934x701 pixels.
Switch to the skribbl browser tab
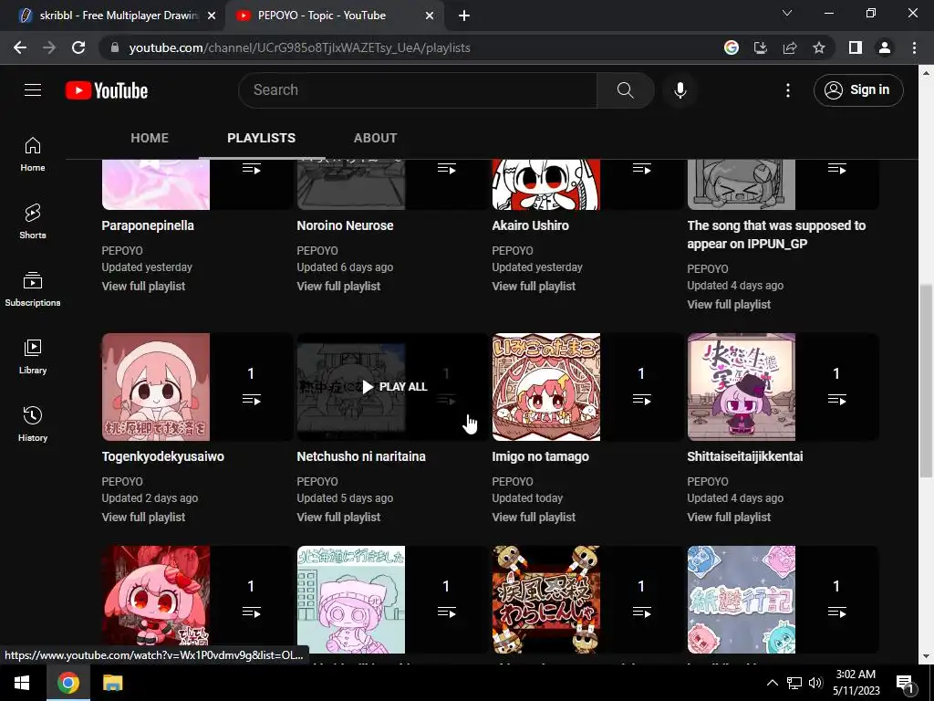pos(110,16)
